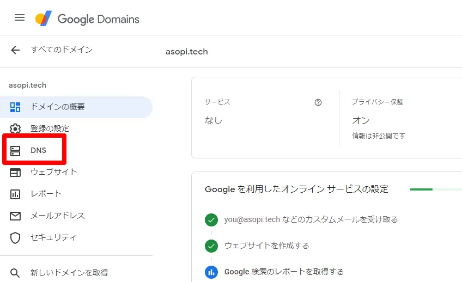
Task: Click the report chart icon
Action: (15, 194)
